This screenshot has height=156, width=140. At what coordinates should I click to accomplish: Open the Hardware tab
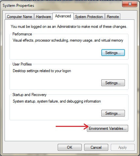click(43, 17)
